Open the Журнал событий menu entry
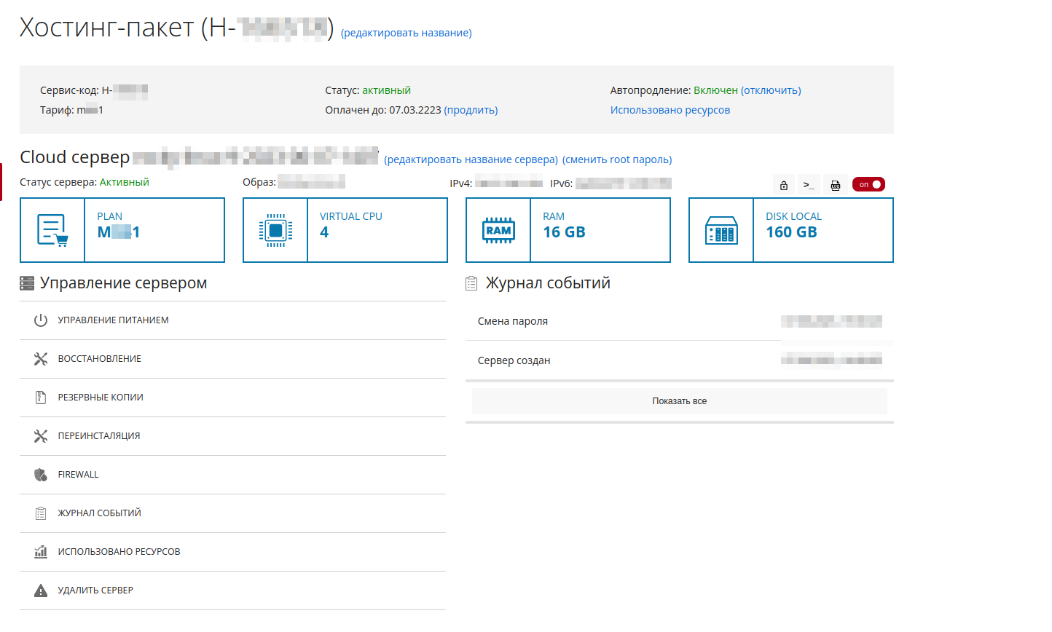 232,513
